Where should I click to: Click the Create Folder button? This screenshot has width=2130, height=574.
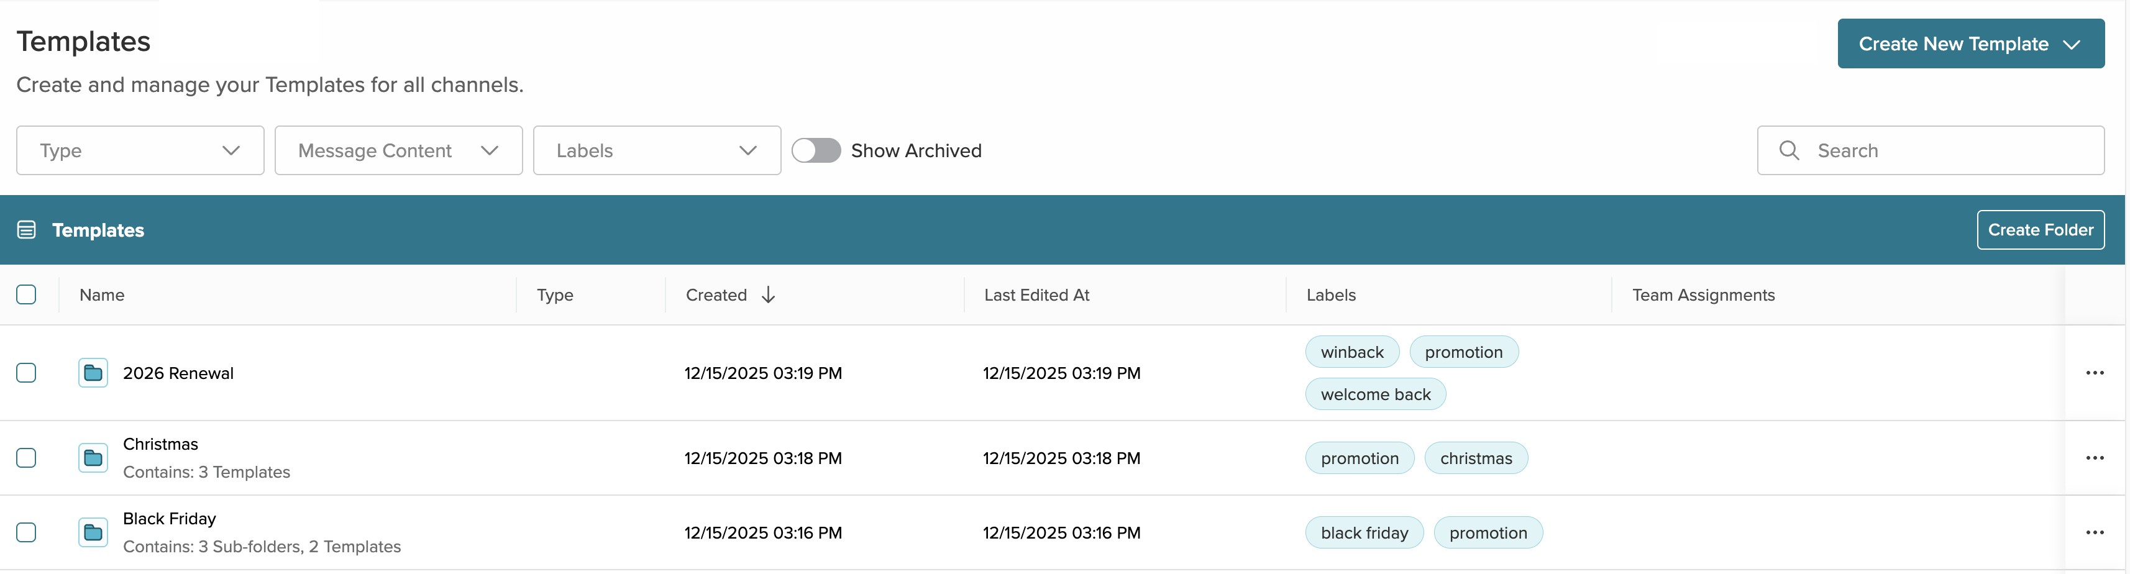(2040, 230)
